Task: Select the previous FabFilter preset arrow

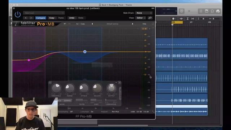Action: [x=92, y=24]
